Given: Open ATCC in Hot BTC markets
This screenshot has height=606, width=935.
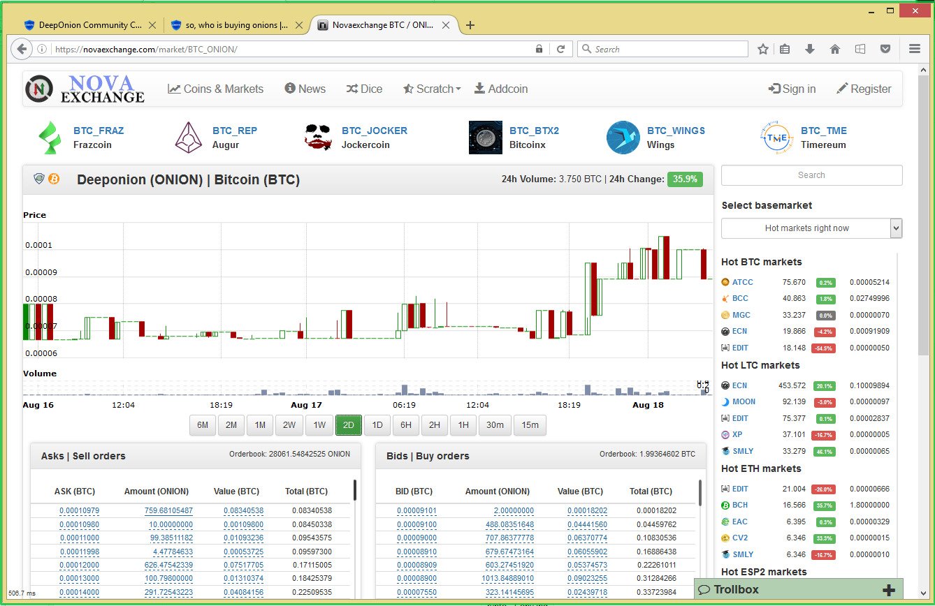Looking at the screenshot, I should tap(743, 282).
